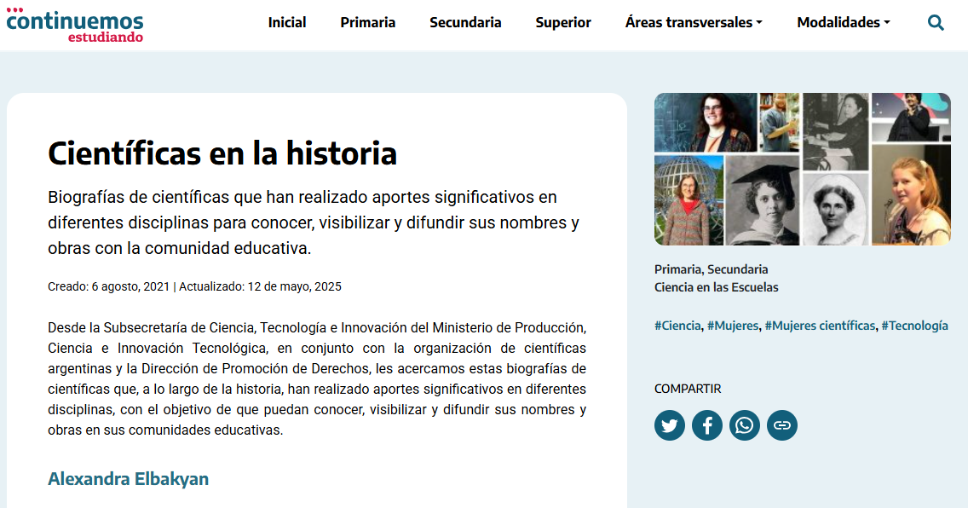Share the article via WhatsApp
The width and height of the screenshot is (968, 508).
click(x=745, y=425)
